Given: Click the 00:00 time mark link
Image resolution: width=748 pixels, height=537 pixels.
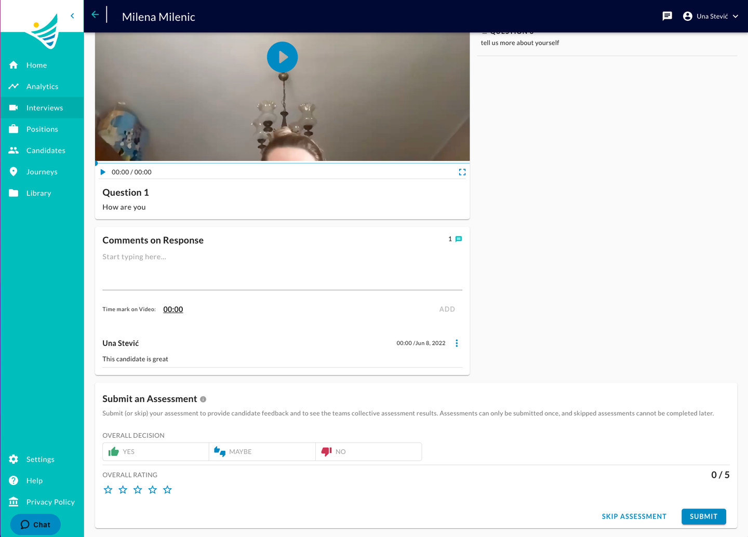Looking at the screenshot, I should [x=173, y=310].
